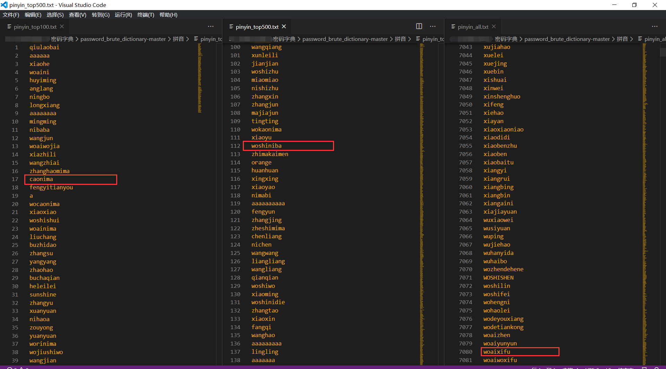Click line number 17 in the left editor
The height and width of the screenshot is (369, 666).
pyautogui.click(x=15, y=179)
